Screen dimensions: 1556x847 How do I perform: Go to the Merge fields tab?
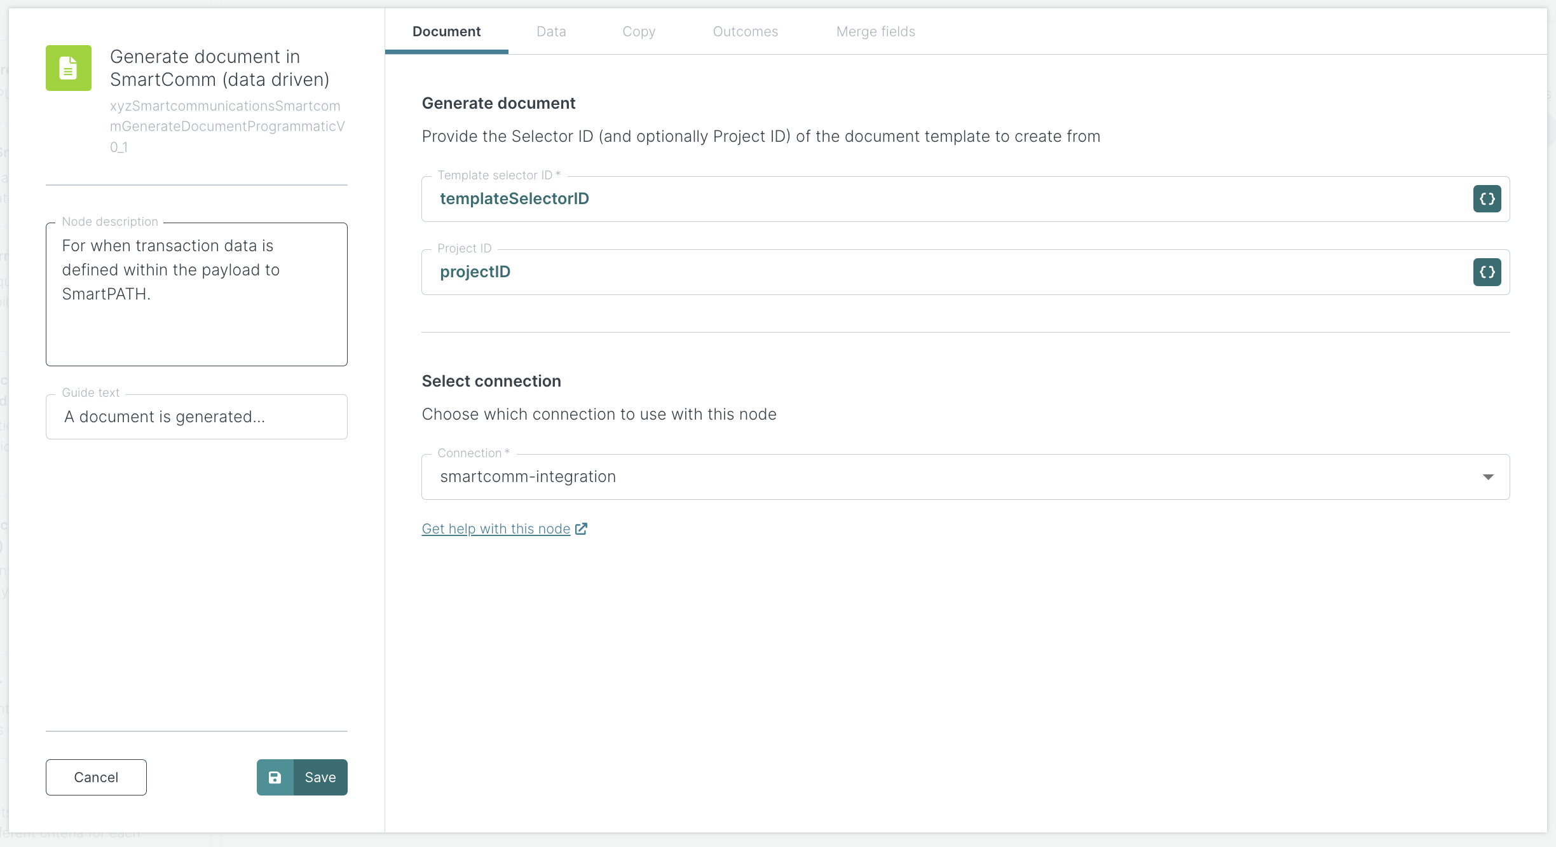point(875,31)
